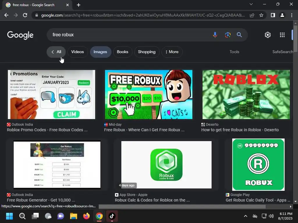Viewport: 298px width, 223px height.
Task: Bookmark the page with the star icon
Action: pos(261,15)
